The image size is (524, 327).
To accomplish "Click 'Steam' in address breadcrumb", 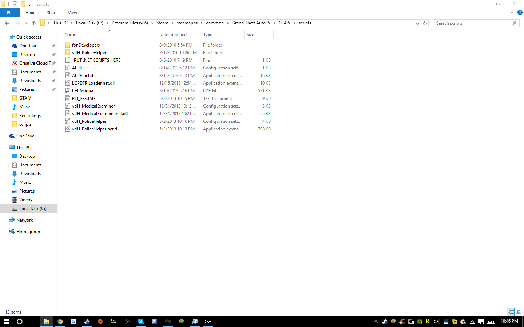I will click(x=162, y=23).
